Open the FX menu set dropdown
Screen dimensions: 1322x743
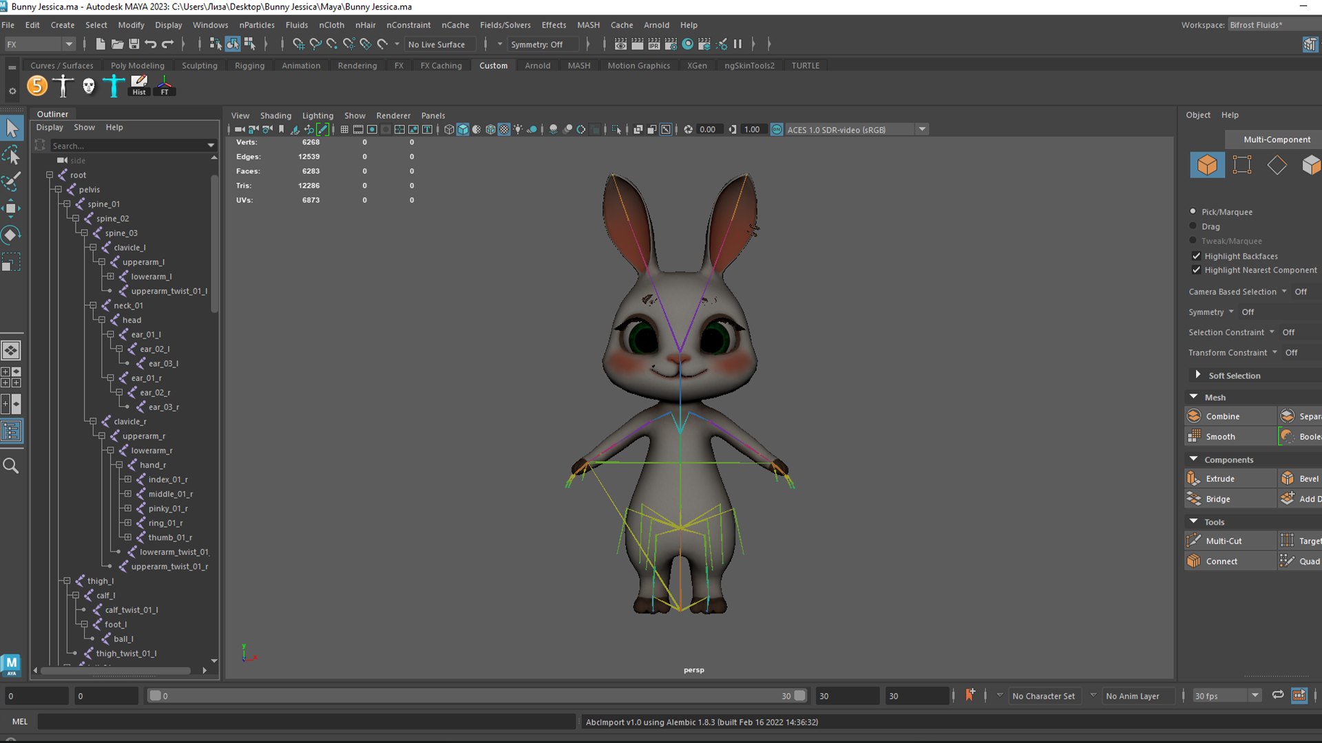40,44
